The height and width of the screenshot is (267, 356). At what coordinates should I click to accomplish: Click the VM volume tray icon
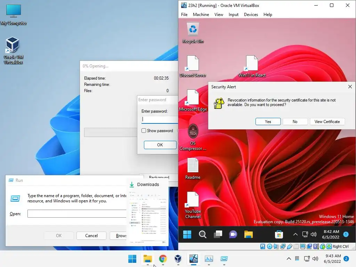tap(314, 234)
